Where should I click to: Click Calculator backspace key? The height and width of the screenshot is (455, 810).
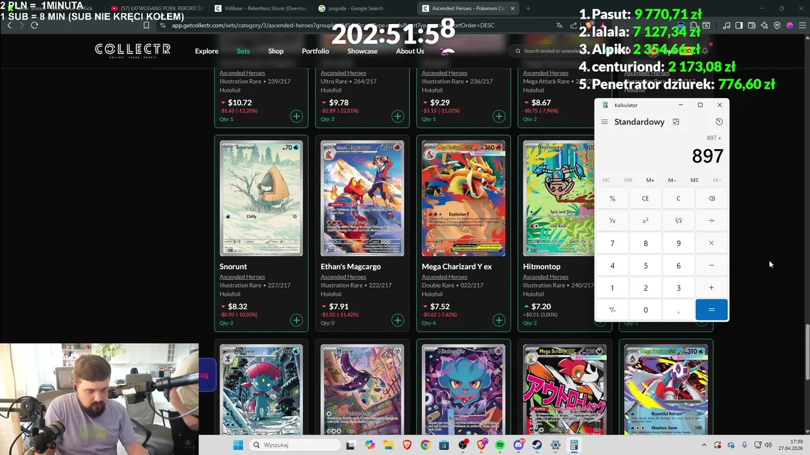tap(711, 198)
